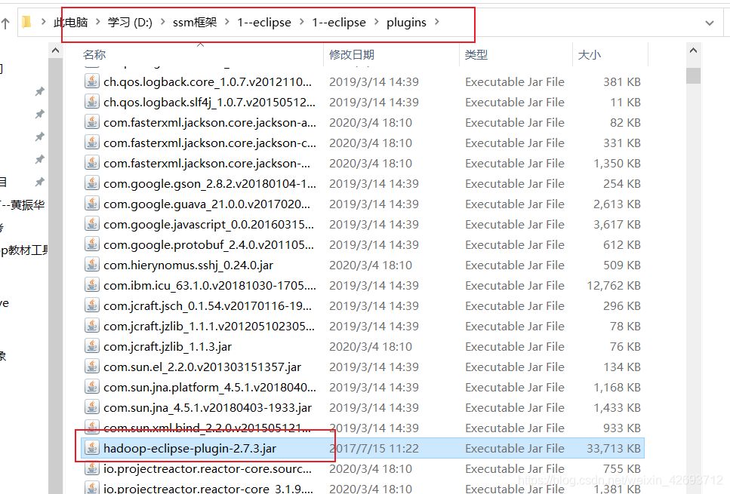
Task: Open address bar history dropdown
Action: click(x=710, y=23)
